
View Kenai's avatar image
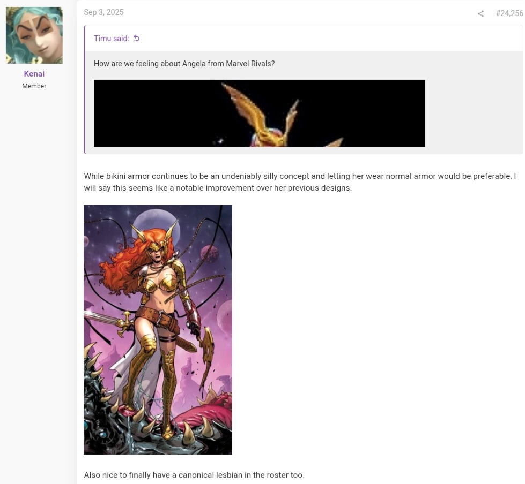click(x=34, y=35)
